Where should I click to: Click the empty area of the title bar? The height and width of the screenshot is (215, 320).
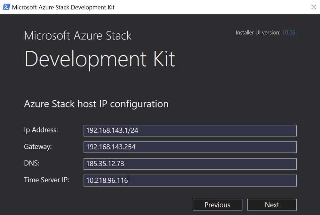point(208,7)
